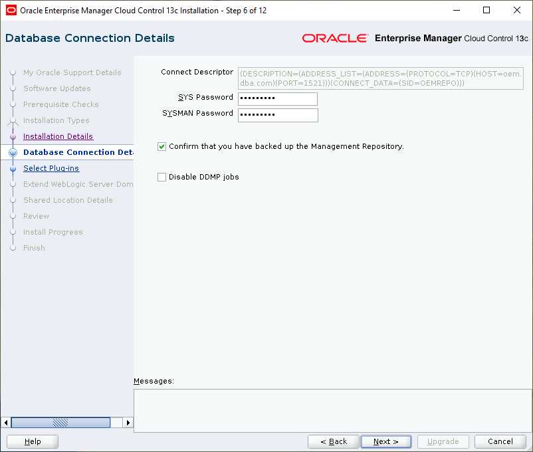Click the Connect Descriptor label
The height and width of the screenshot is (452, 533).
click(197, 72)
